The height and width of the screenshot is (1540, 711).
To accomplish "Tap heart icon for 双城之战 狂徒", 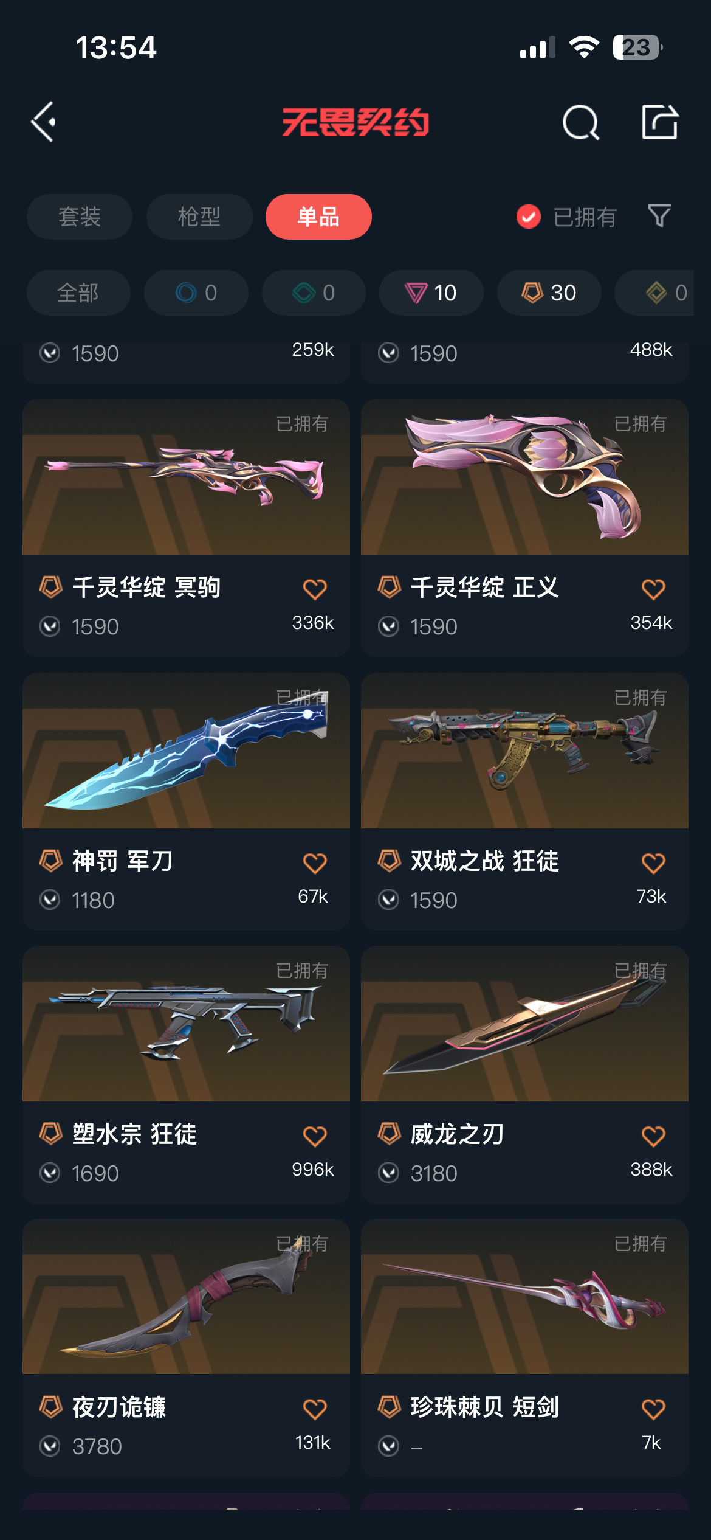I will click(x=653, y=862).
